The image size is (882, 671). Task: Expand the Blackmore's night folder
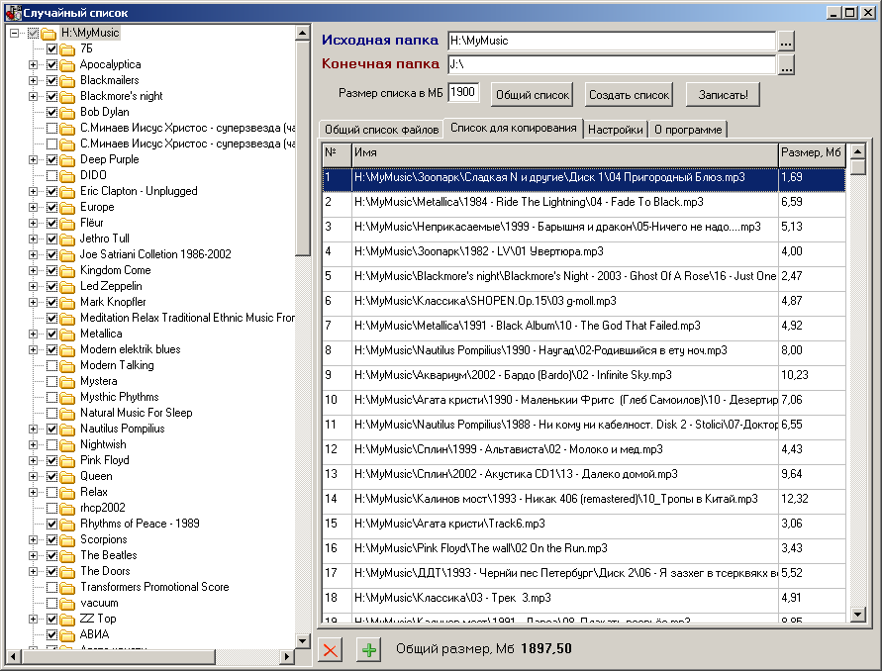[x=34, y=96]
